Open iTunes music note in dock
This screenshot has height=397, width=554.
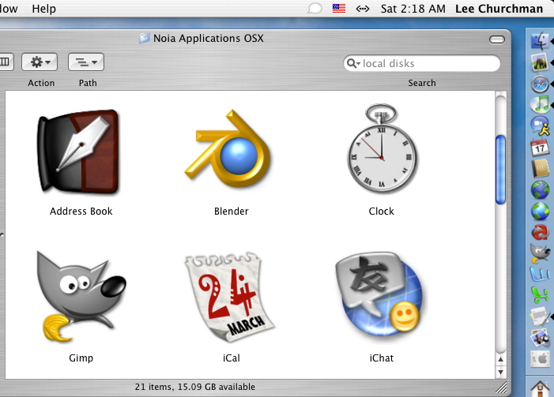tap(540, 104)
